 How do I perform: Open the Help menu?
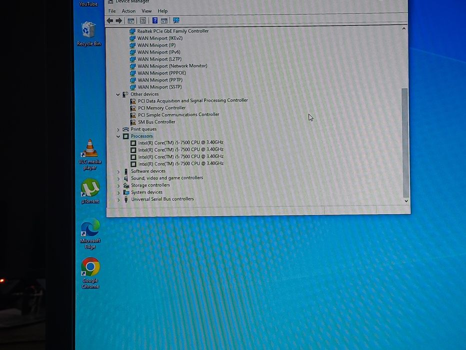(162, 11)
